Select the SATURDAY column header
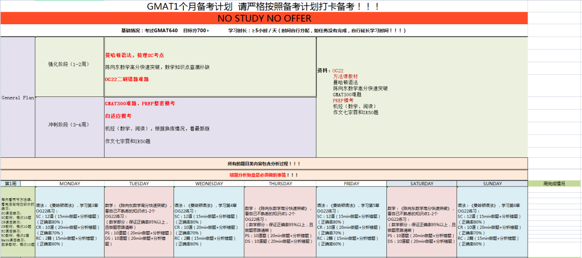Screen dimensions: 582x258 421,184
